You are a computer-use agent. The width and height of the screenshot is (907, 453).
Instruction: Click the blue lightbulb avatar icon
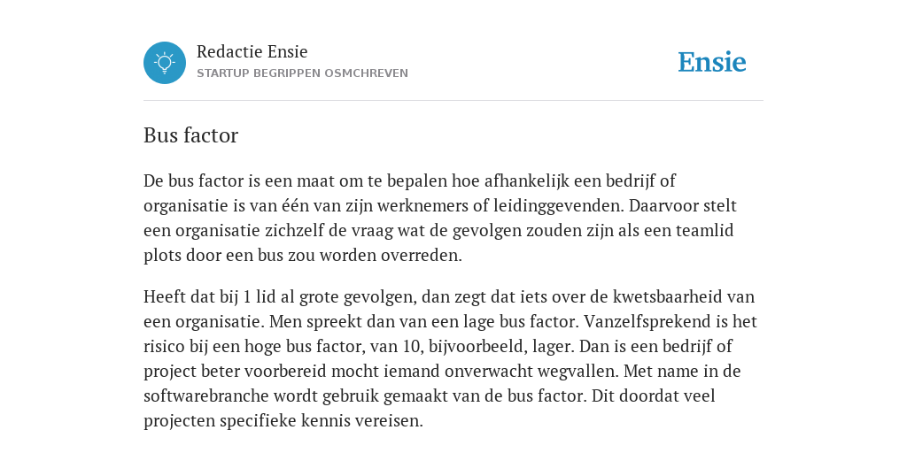(x=165, y=63)
